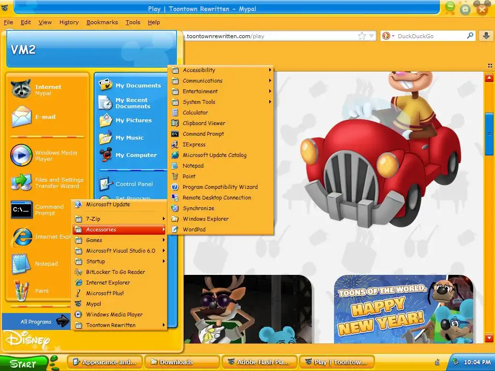495x371 pixels.
Task: Expand the Startup program group
Action: [x=119, y=261]
